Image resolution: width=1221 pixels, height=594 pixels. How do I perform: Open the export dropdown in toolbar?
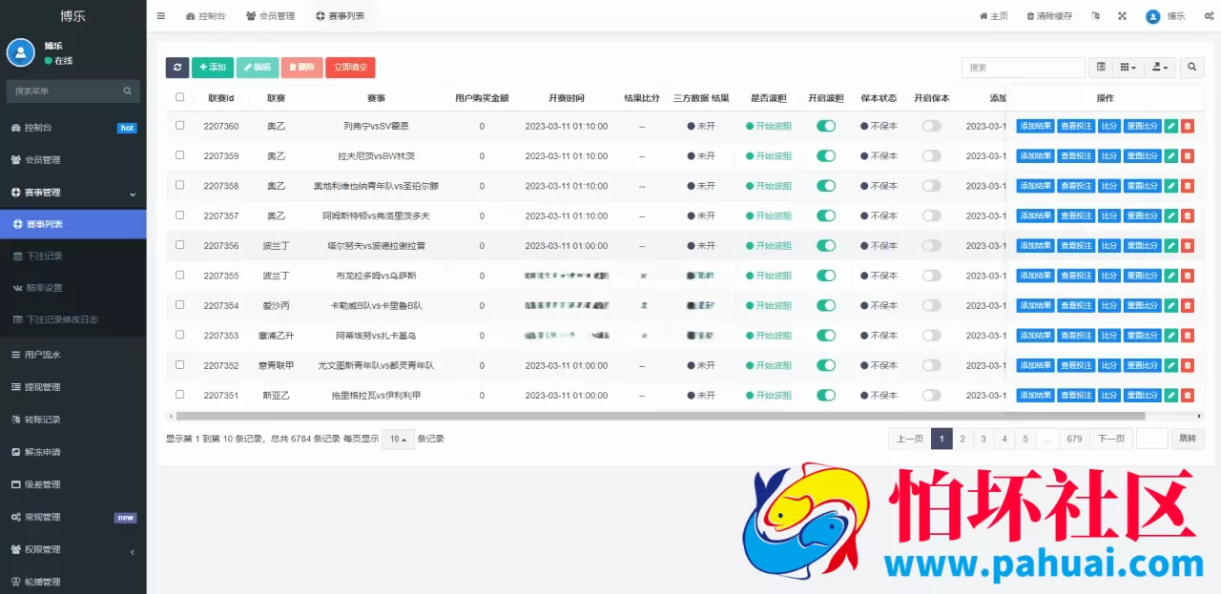point(1160,68)
